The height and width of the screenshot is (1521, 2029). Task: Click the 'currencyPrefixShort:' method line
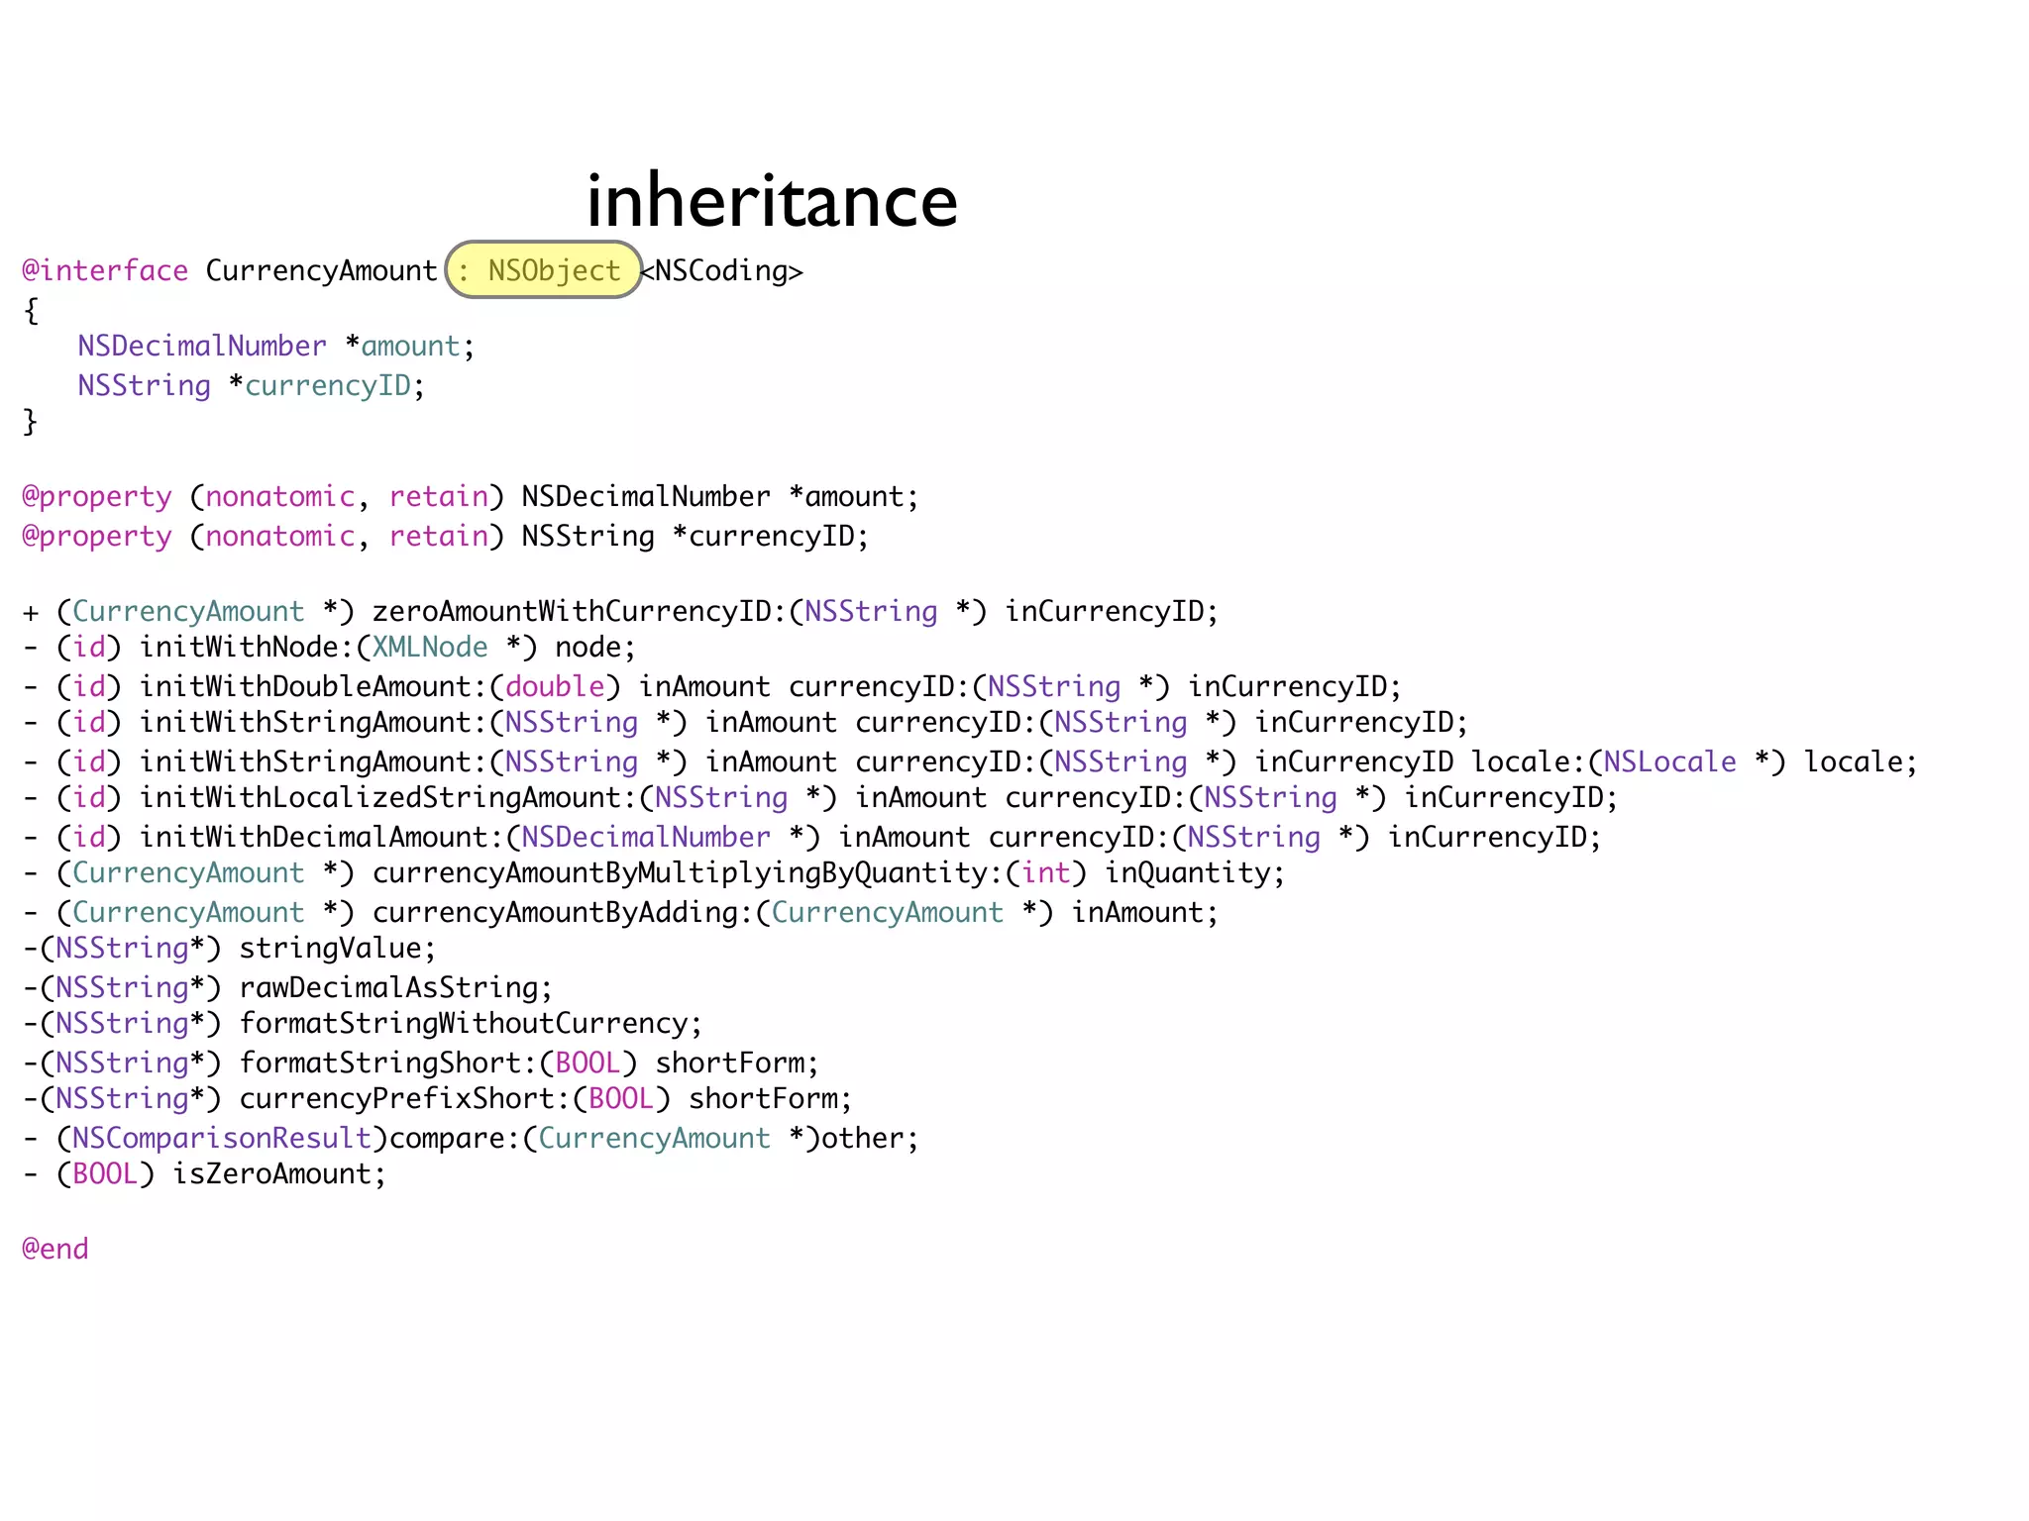click(437, 1098)
